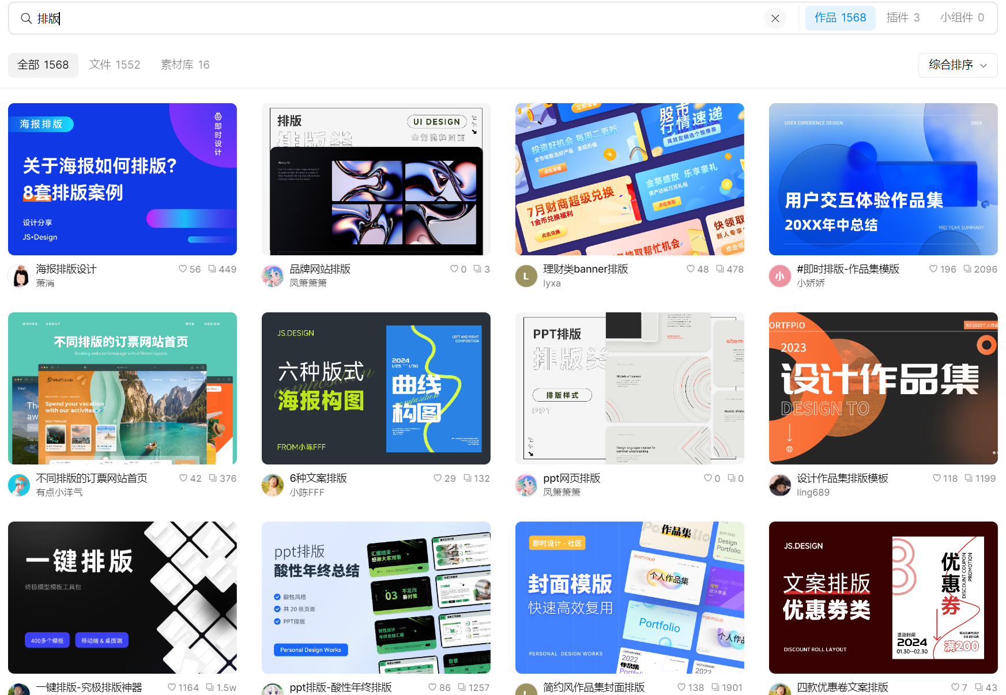The height and width of the screenshot is (695, 1006).
Task: Switch to the 作品 1568 tab
Action: [x=840, y=18]
